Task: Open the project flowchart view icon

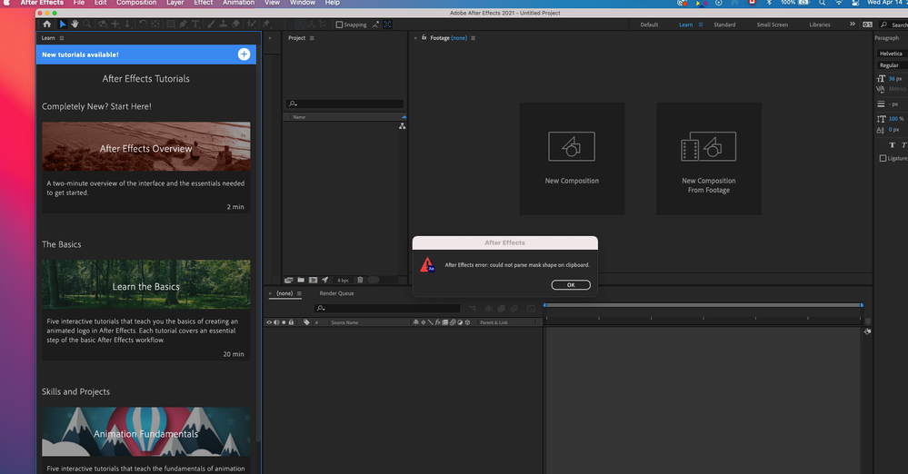Action: pyautogui.click(x=402, y=126)
